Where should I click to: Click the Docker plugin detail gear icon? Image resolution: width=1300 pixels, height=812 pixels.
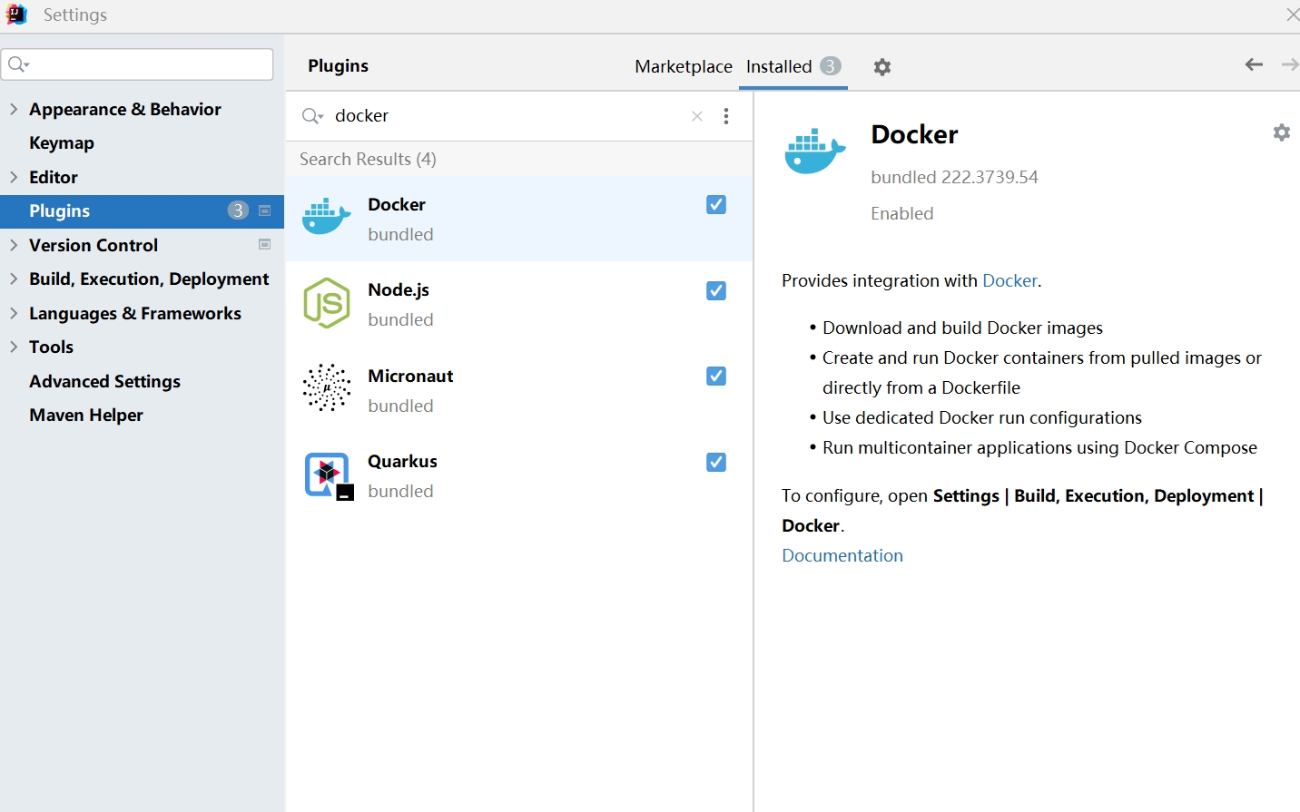pyautogui.click(x=1281, y=132)
